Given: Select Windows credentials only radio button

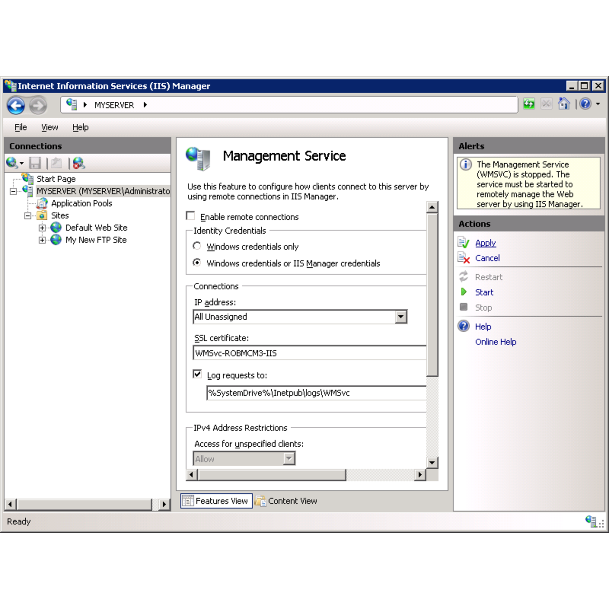Looking at the screenshot, I should point(196,246).
